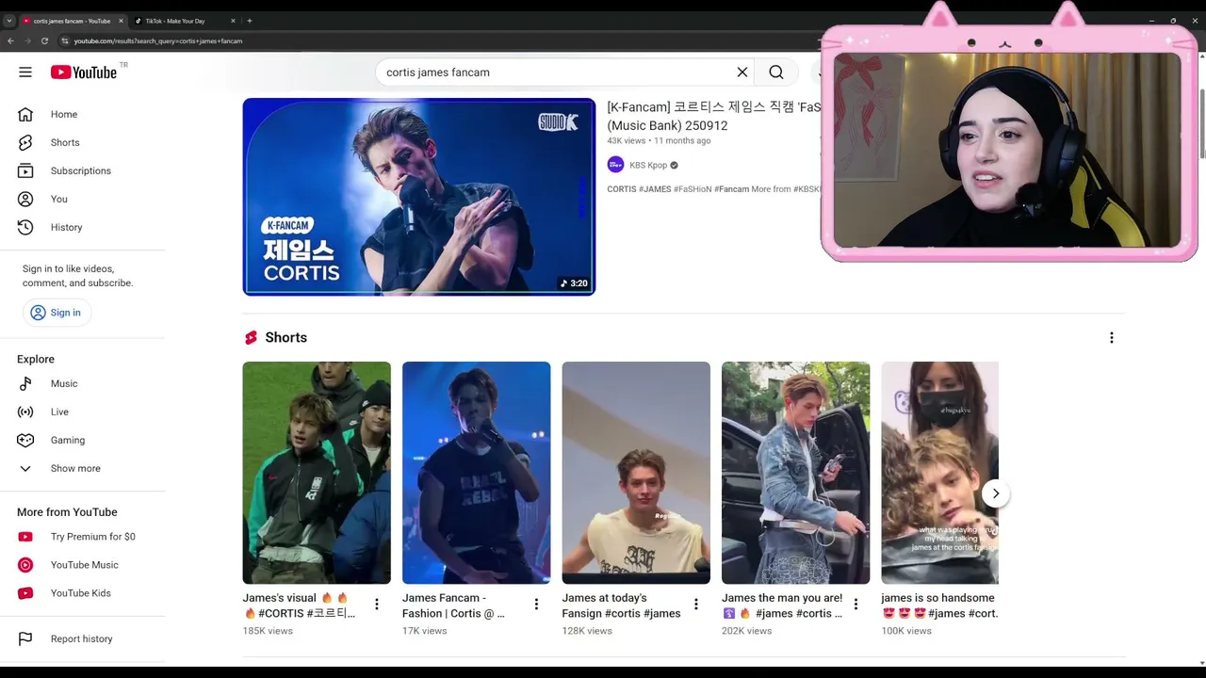
Task: Play the K-Fancam CORTIS James video thumbnail
Action: [419, 197]
